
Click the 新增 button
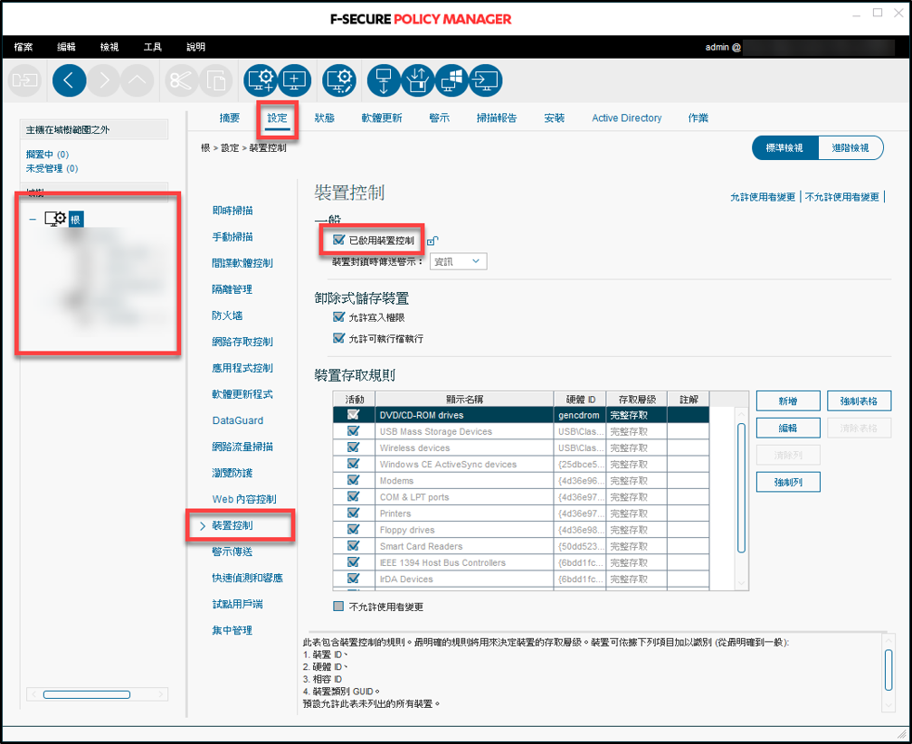coord(788,401)
